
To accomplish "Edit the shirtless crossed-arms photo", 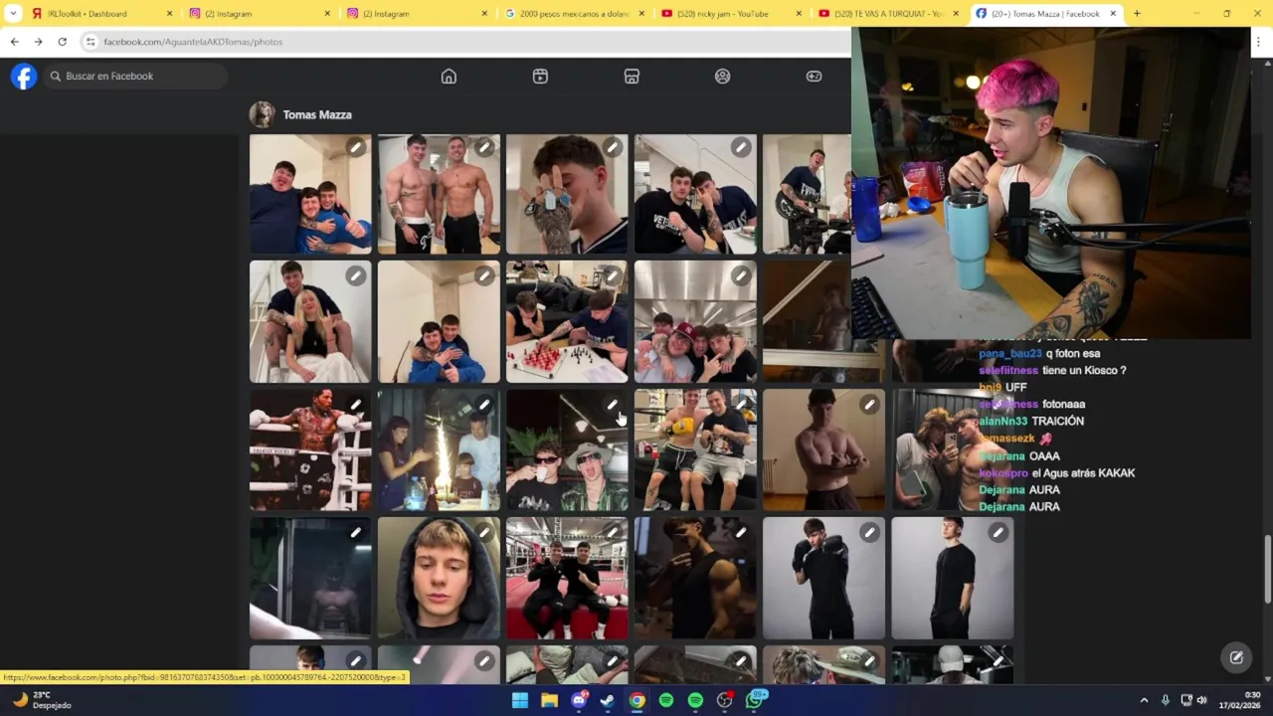I will (869, 404).
